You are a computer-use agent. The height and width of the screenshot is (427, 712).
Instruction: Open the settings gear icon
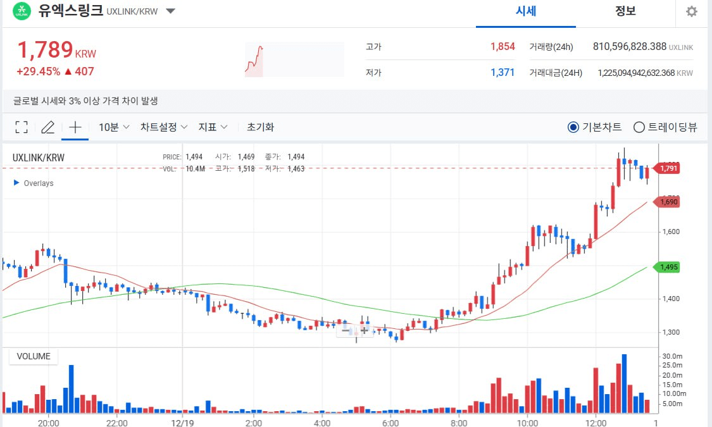point(691,11)
